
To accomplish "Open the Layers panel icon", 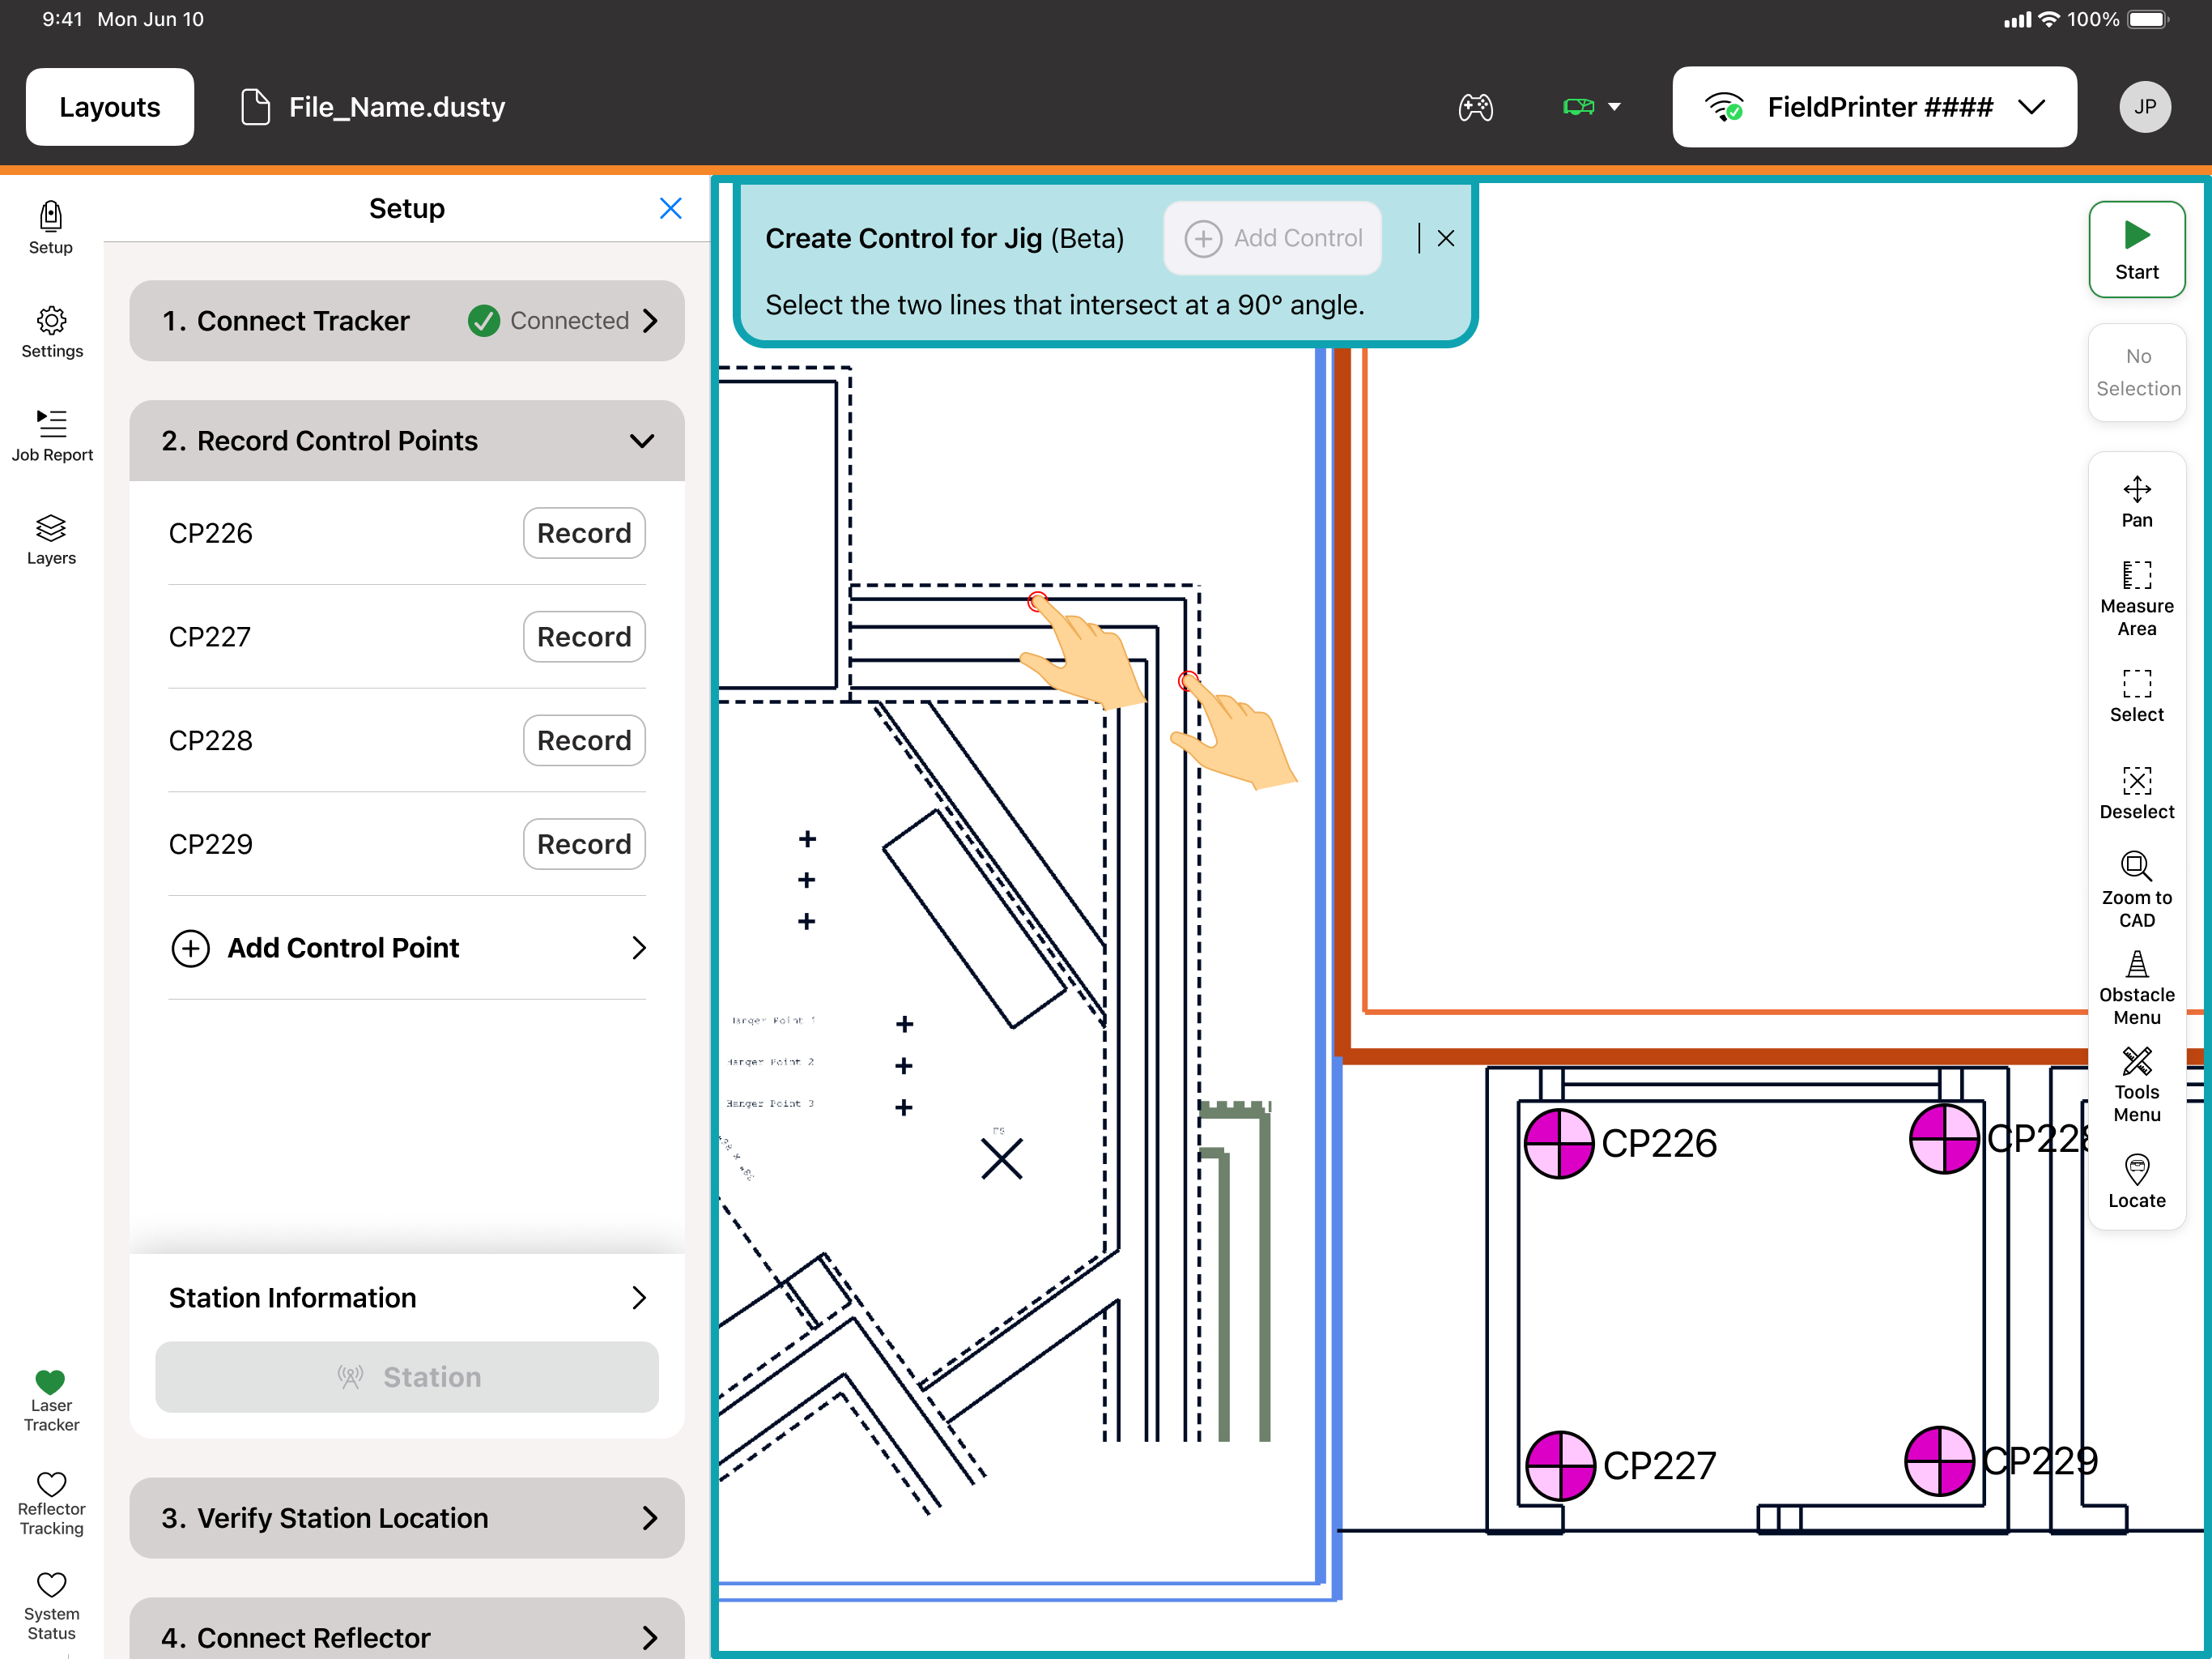I will 51,539.
